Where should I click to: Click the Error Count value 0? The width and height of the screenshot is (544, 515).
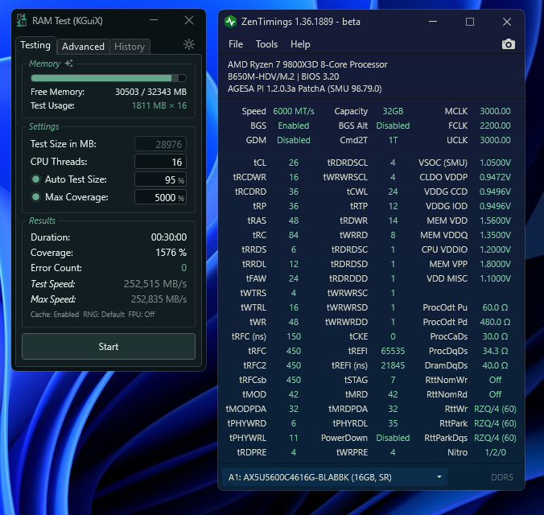coord(183,268)
